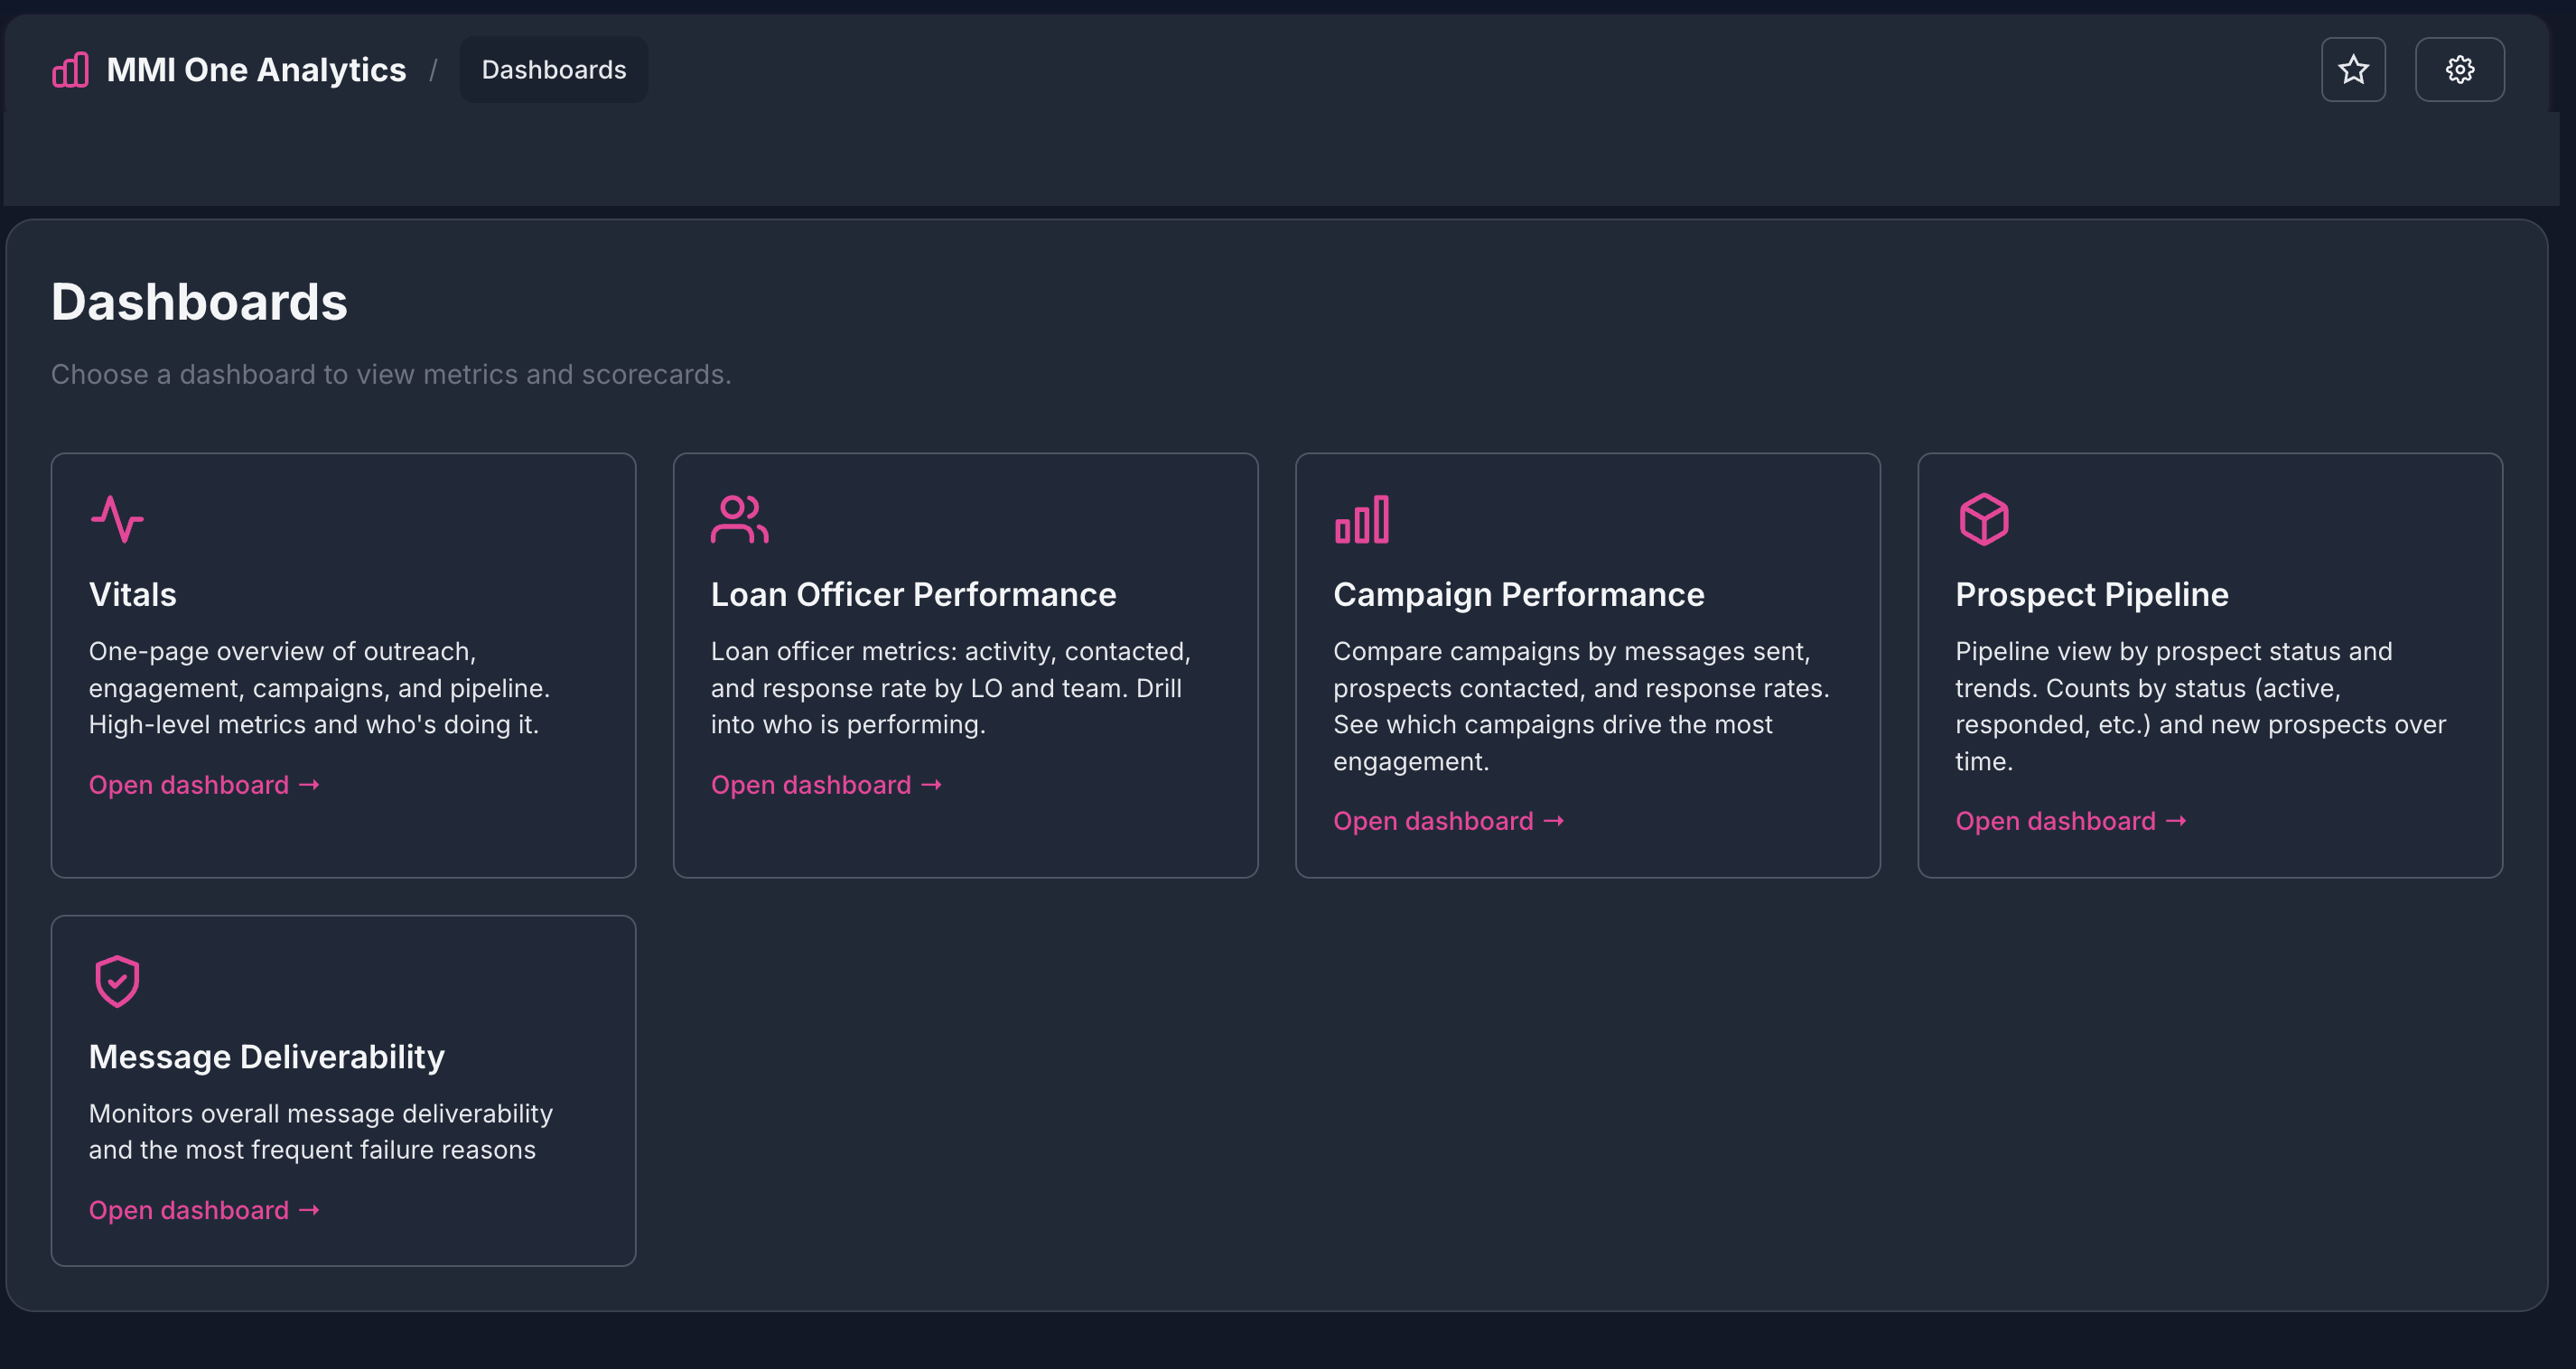Open dashboard link for Vitals
Image resolution: width=2576 pixels, height=1369 pixels.
[204, 785]
